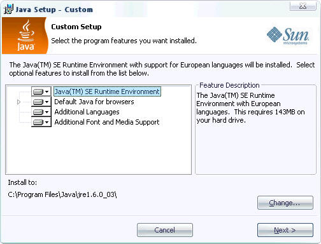Select the Default Java for browsers feature label

[94, 102]
